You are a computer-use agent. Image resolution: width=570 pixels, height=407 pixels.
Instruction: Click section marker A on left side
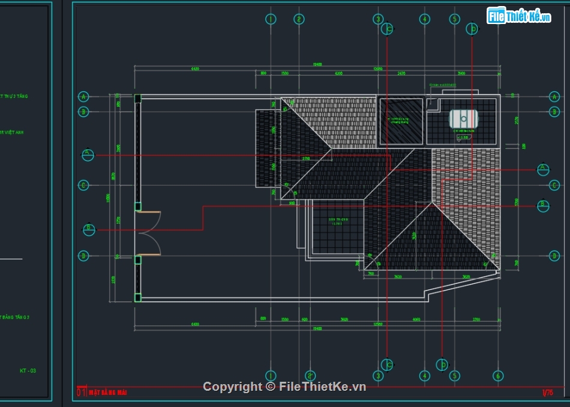[88, 155]
